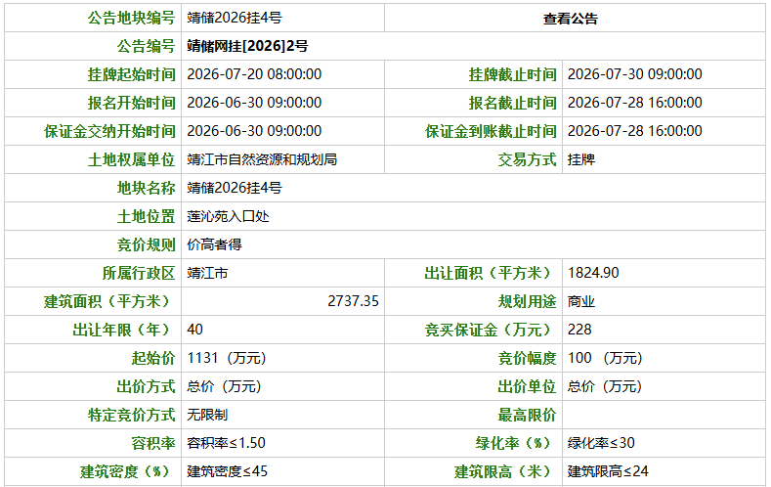
Task: Click the 建筑限高（米） label
Action: click(501, 472)
